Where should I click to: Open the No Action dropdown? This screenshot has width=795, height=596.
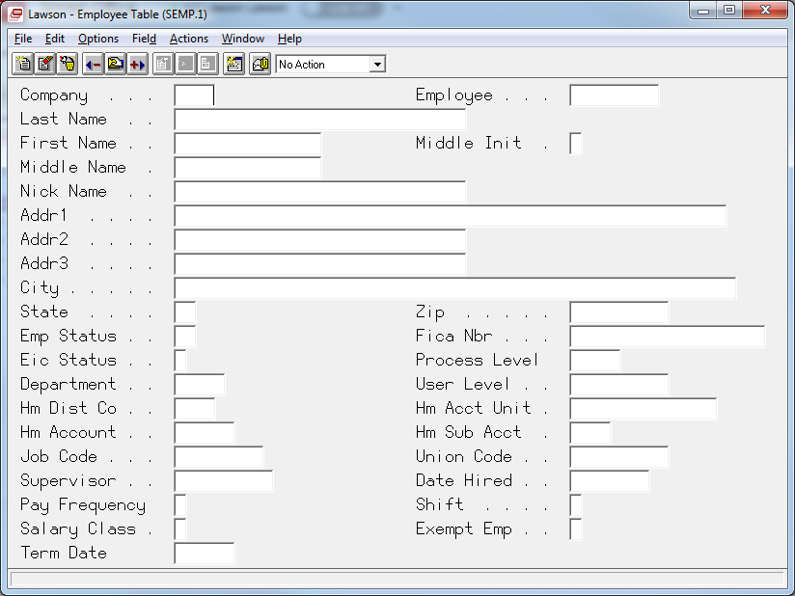pos(377,65)
